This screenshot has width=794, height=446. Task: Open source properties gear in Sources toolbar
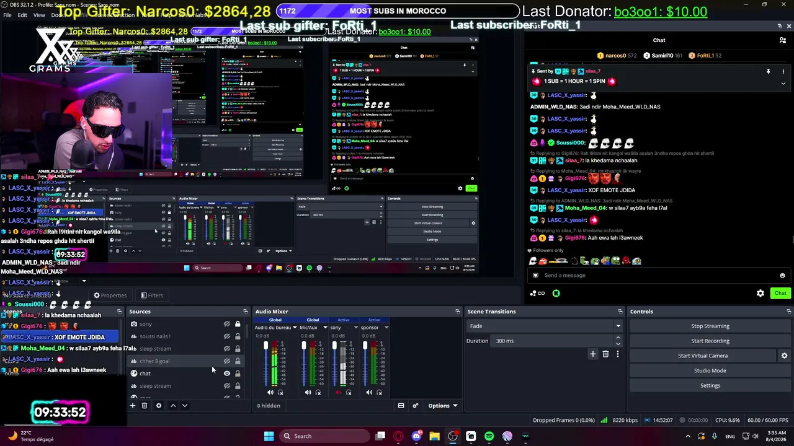[x=159, y=406]
